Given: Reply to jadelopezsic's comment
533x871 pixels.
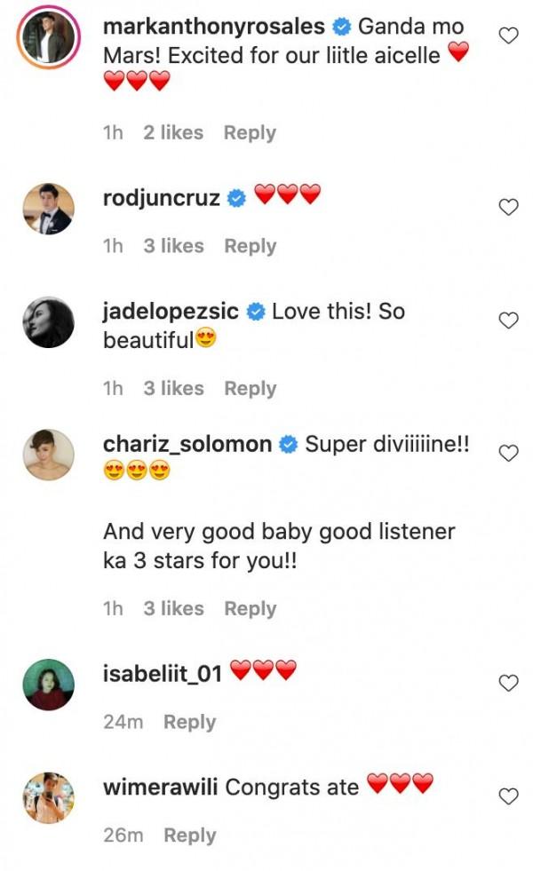Looking at the screenshot, I should click(250, 388).
